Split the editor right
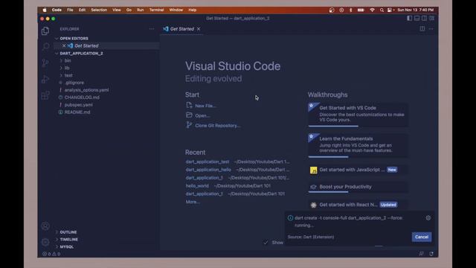Image resolution: width=476 pixels, height=268 pixels. tap(422, 28)
